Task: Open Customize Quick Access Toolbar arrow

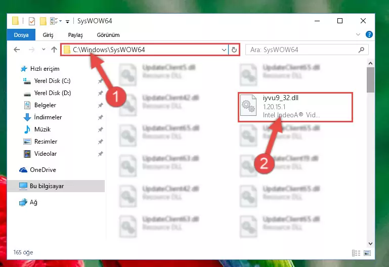Action: click(x=67, y=22)
